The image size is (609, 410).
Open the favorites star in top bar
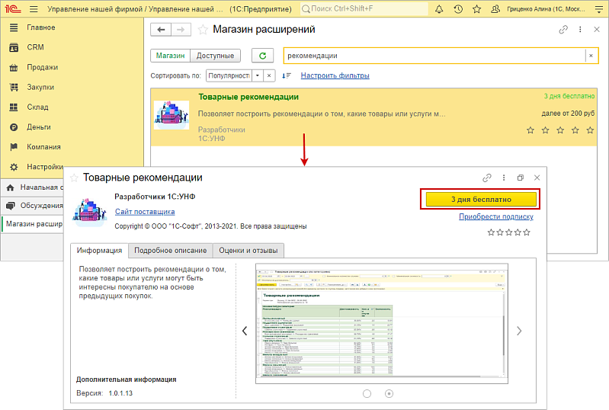click(x=477, y=9)
